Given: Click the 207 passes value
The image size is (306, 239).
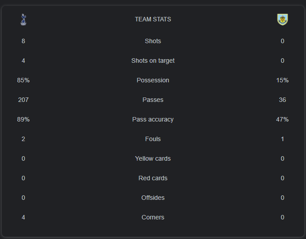Looking at the screenshot, I should coord(23,100).
